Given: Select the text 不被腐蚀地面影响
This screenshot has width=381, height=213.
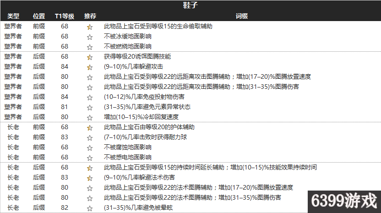Looking at the screenshot, I should (128, 147).
